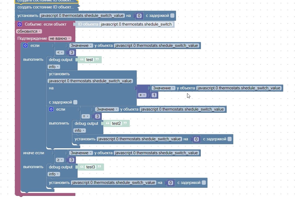The width and height of the screenshot is (295, 200).
Task: Edit the 'test' debug text field
Action: click(x=89, y=60)
